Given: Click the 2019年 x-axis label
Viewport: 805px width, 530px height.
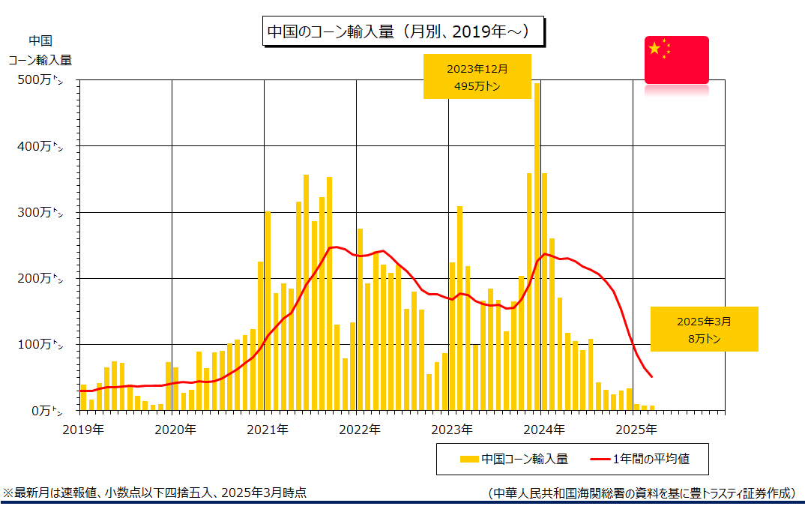Looking at the screenshot, I should point(83,430).
